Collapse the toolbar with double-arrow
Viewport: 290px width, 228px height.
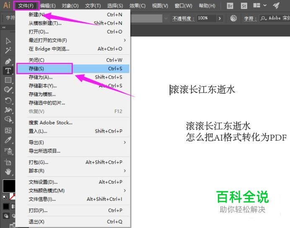4,28
